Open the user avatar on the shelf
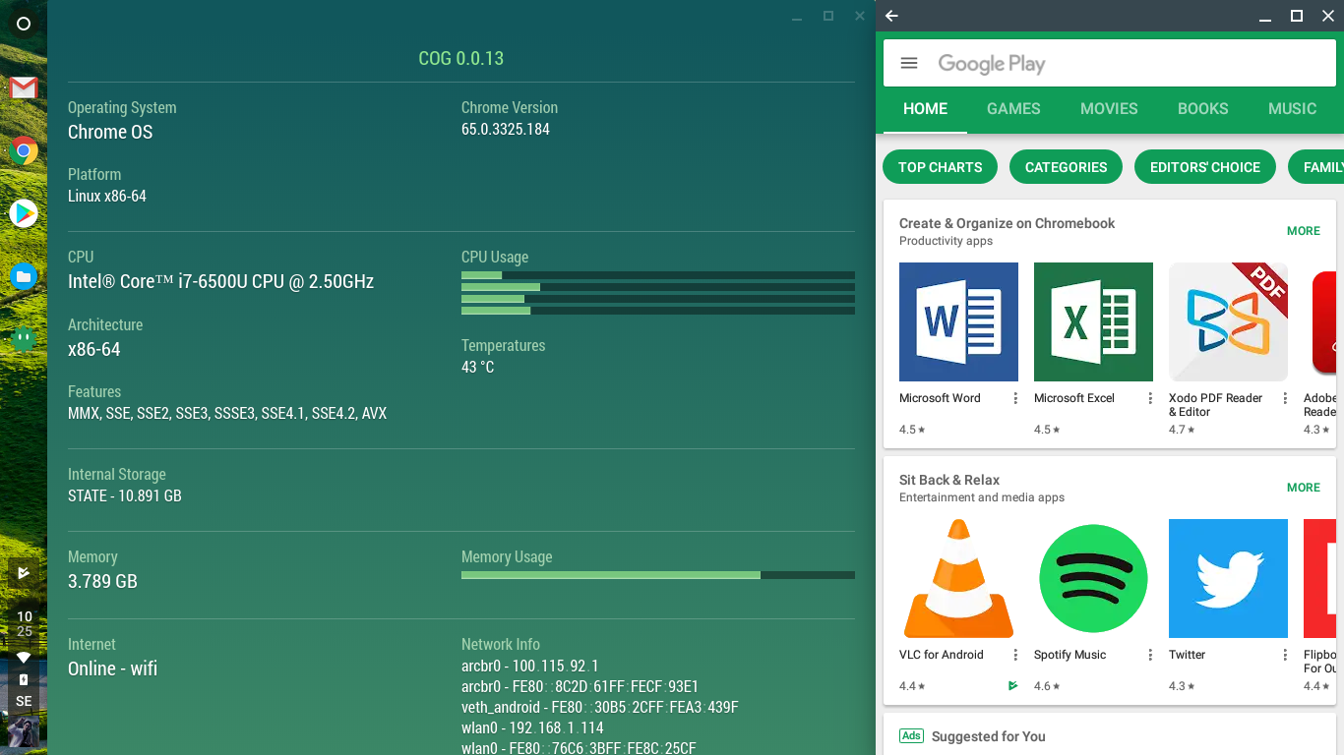The height and width of the screenshot is (755, 1344). [x=24, y=731]
